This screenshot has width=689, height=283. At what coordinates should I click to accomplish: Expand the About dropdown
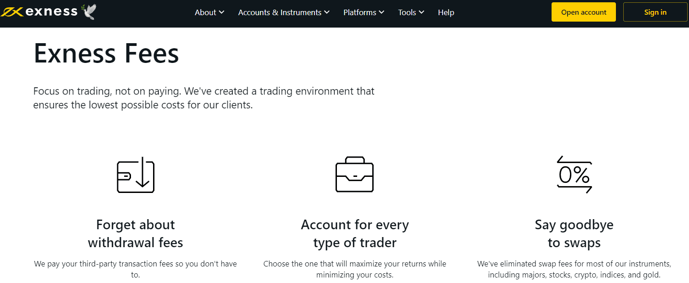210,12
